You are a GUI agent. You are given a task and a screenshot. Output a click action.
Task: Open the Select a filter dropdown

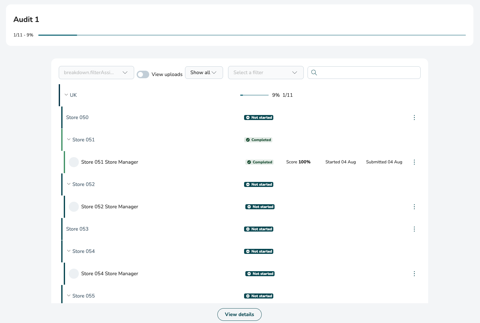266,73
